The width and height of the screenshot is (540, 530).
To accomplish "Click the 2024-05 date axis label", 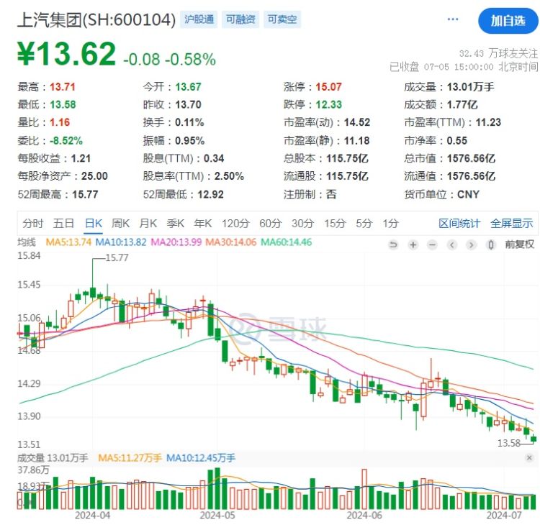I will point(217,515).
